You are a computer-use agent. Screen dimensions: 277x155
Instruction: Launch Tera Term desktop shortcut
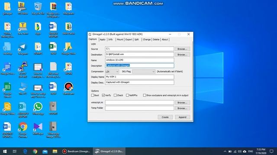coord(23,28)
